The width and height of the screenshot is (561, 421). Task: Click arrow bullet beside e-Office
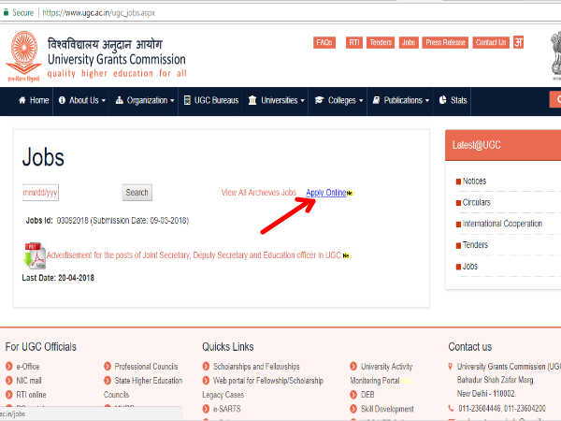(x=9, y=366)
